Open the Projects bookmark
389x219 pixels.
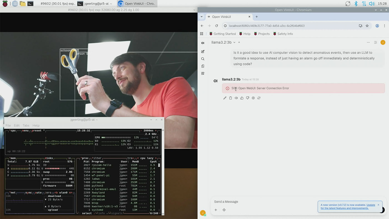[x=261, y=34]
